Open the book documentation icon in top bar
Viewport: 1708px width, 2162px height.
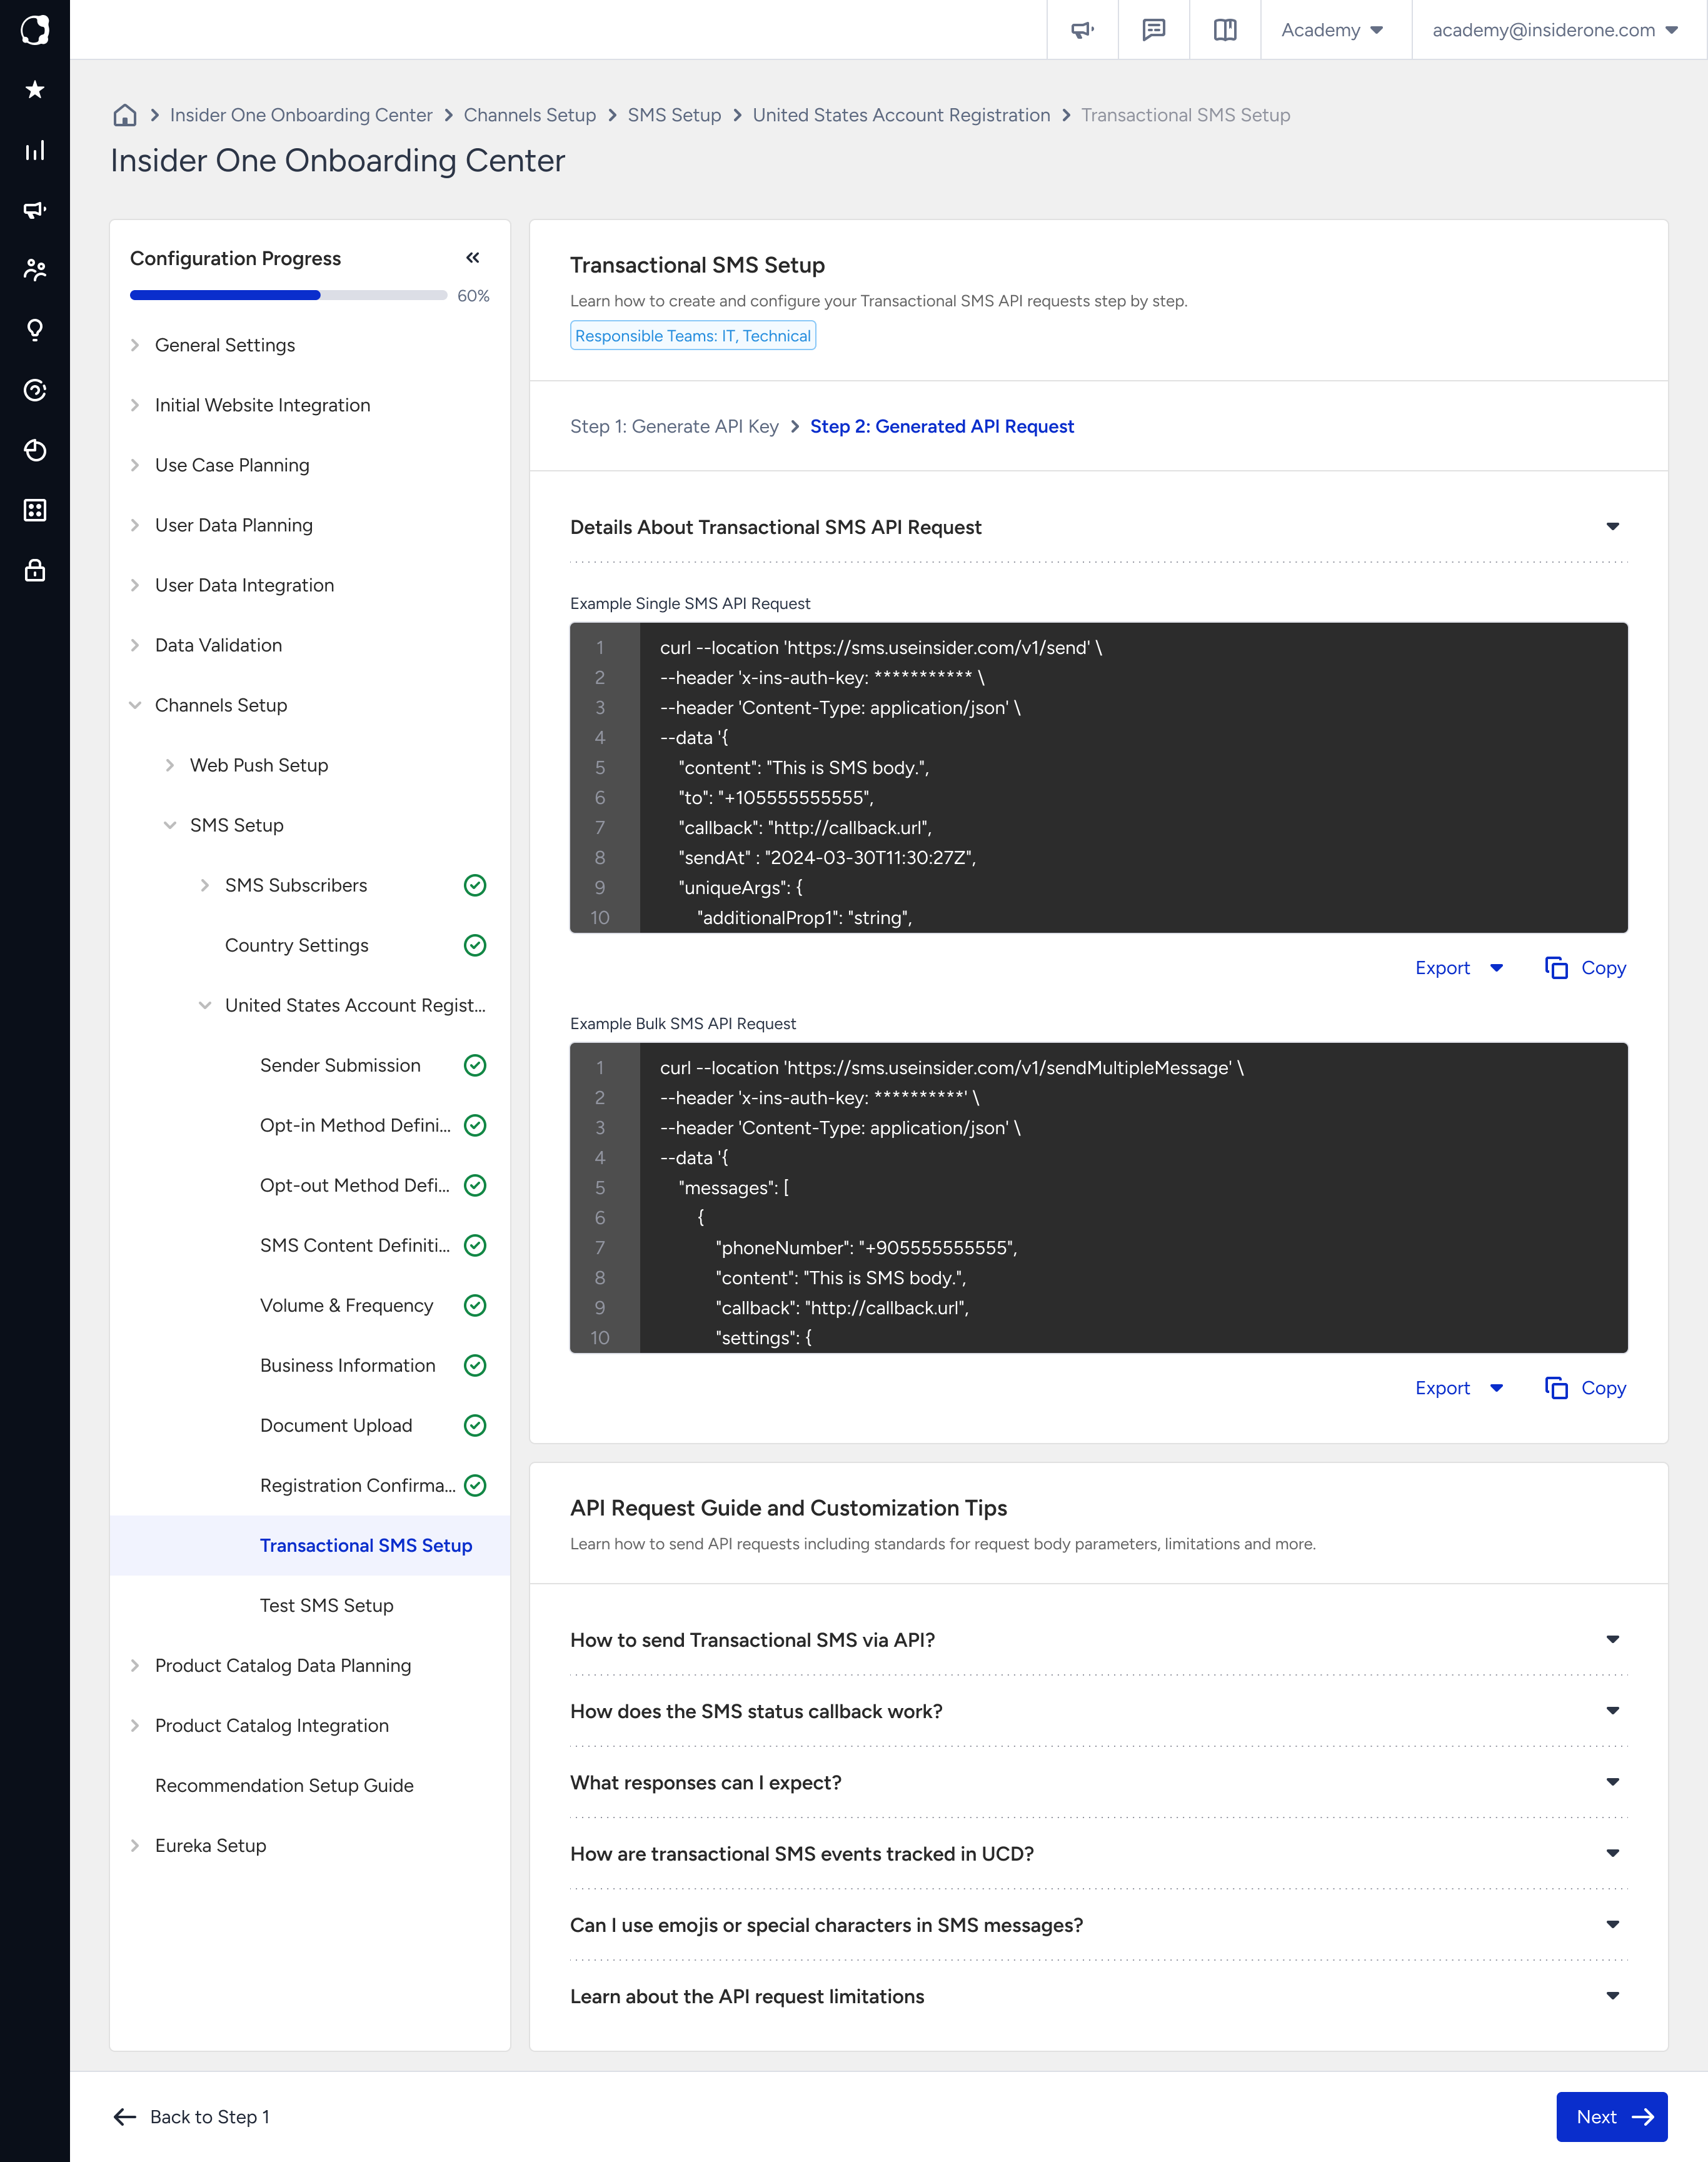1225,30
